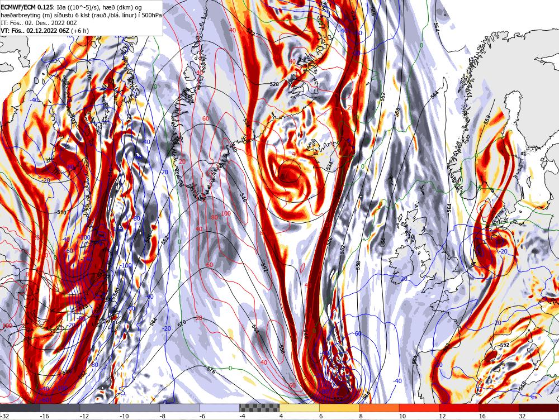
Task: Click the legend color swatch above the -10 label
Action: [x=140, y=408]
